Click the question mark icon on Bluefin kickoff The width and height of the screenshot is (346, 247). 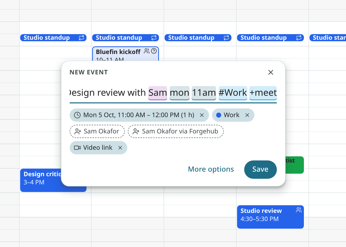[154, 51]
